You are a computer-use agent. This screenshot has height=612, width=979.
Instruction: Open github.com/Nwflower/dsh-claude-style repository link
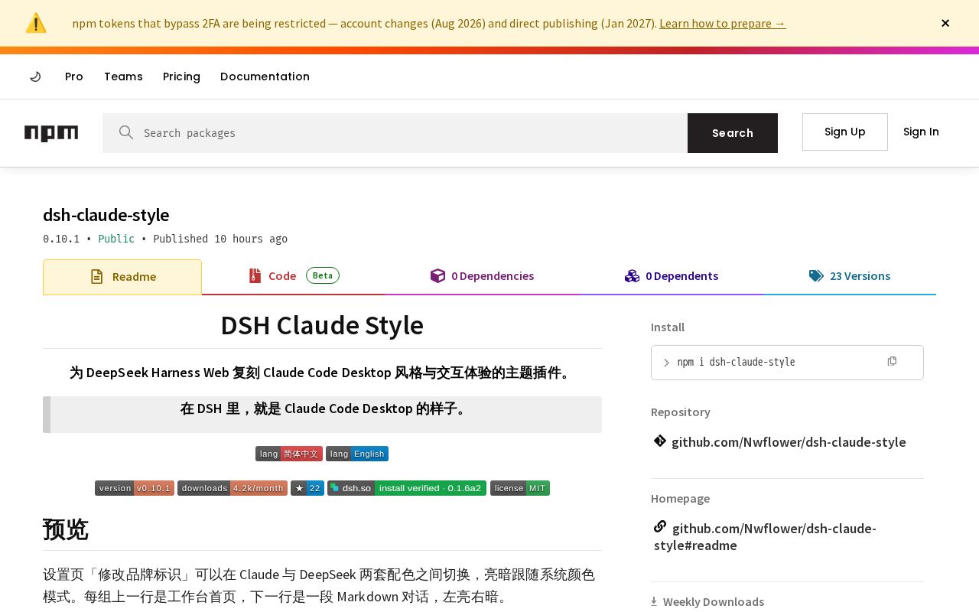[789, 441]
